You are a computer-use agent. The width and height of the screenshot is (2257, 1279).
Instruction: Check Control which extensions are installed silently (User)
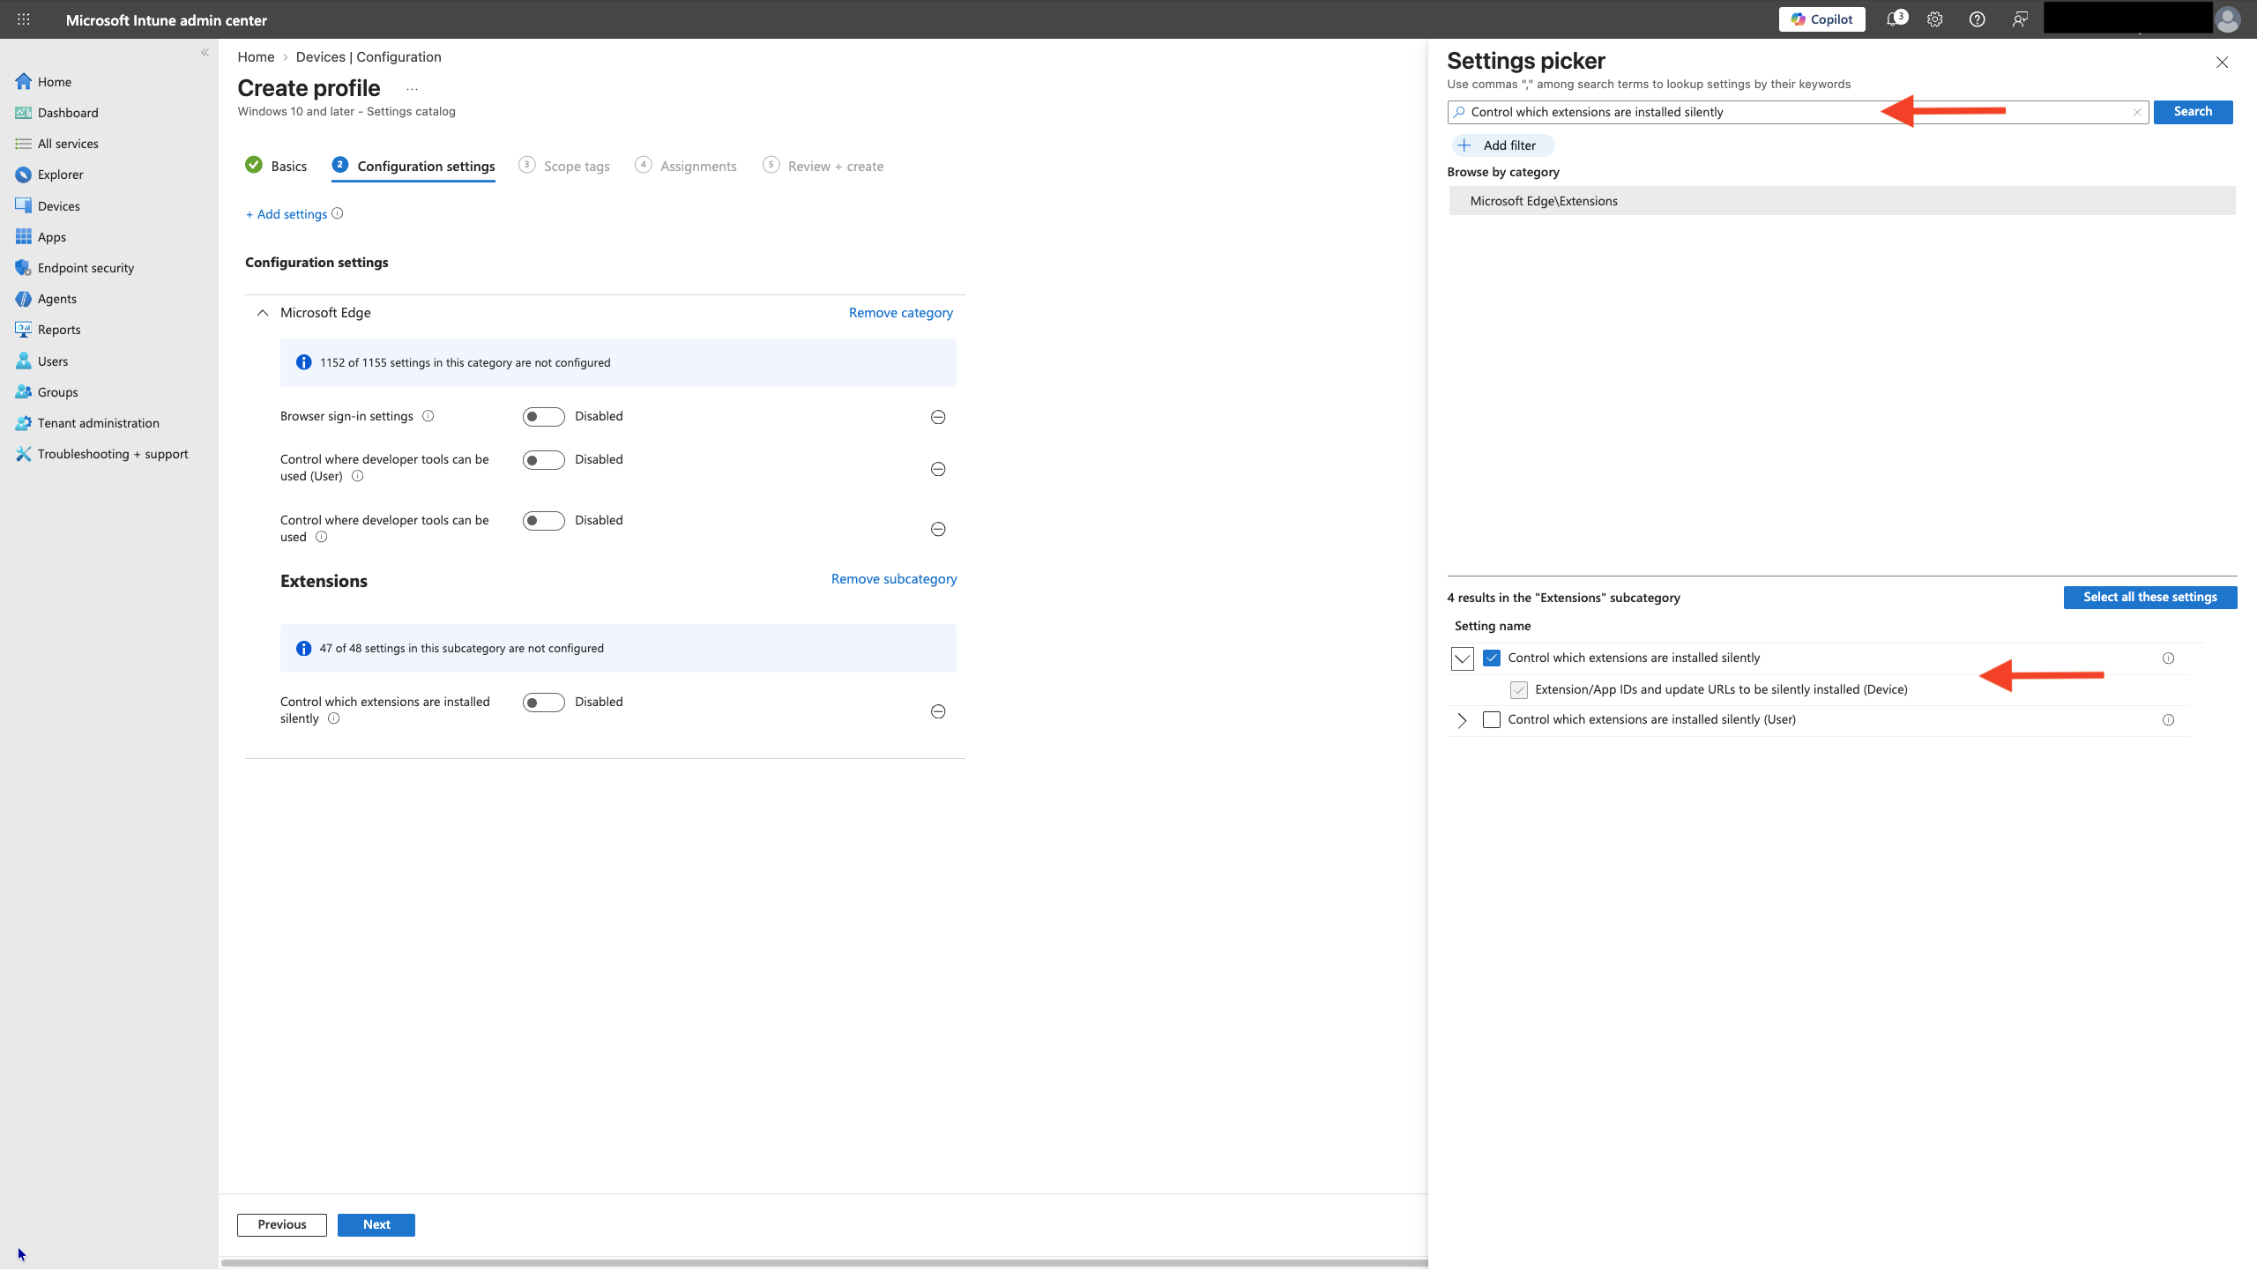pyautogui.click(x=1491, y=720)
